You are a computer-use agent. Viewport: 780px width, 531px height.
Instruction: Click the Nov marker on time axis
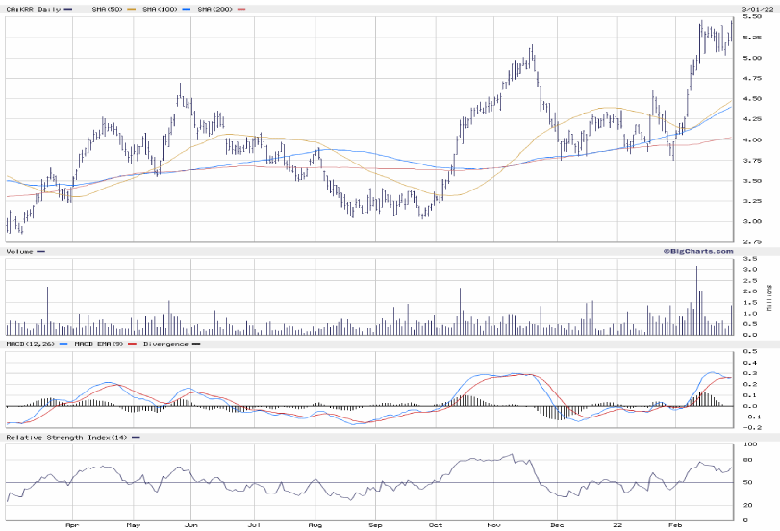494,526
